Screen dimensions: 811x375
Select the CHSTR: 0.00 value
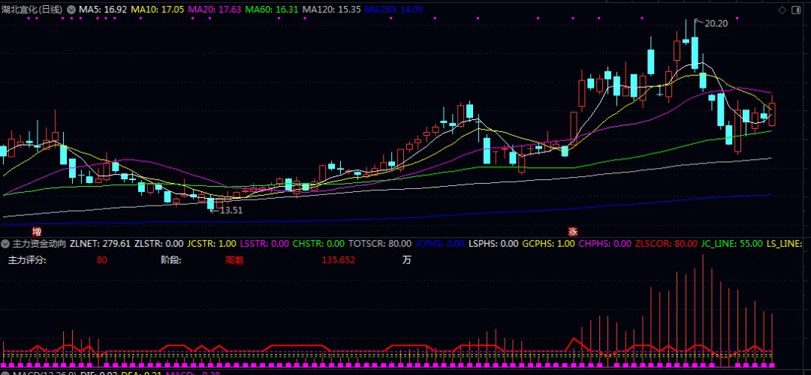click(x=318, y=243)
